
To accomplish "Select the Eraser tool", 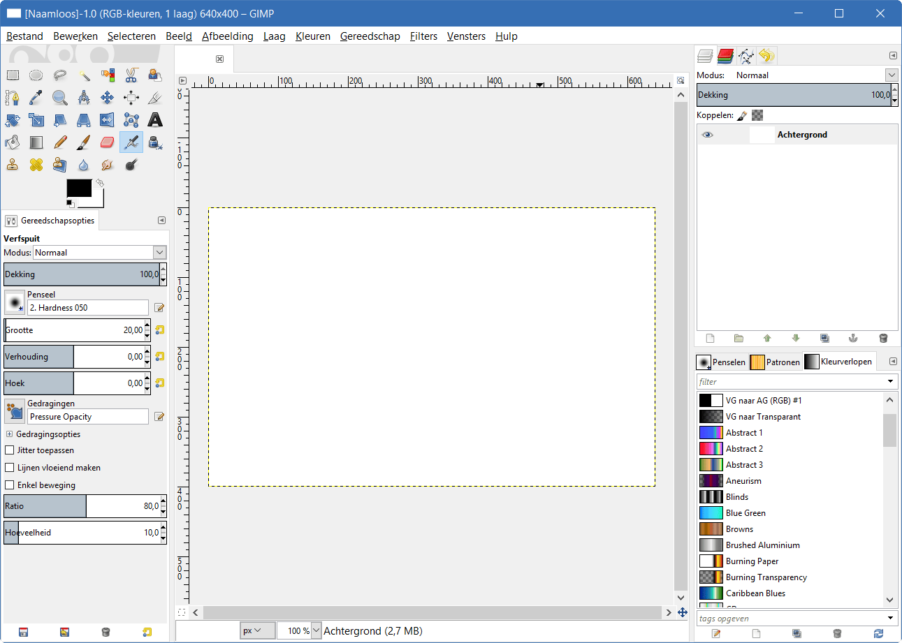I will coord(107,142).
